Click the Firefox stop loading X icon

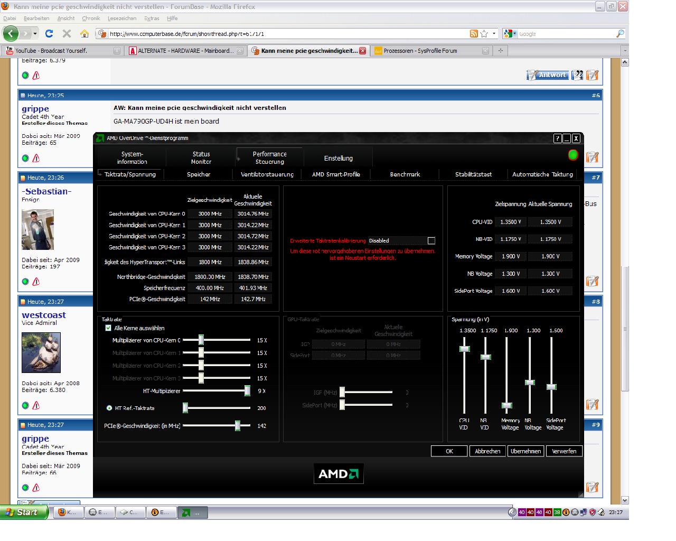67,34
